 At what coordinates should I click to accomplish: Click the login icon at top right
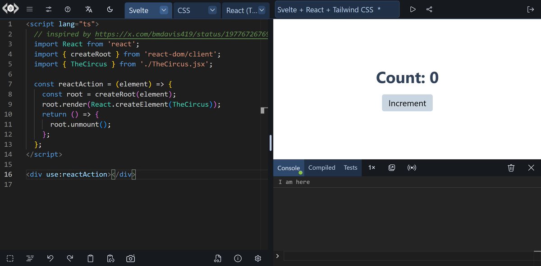530,9
